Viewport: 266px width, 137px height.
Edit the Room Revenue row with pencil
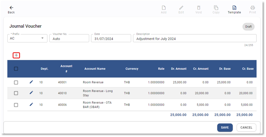[x=31, y=82]
